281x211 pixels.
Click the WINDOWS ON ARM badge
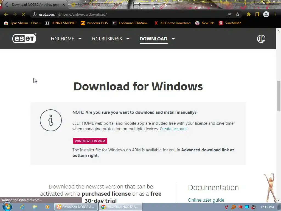pyautogui.click(x=90, y=141)
